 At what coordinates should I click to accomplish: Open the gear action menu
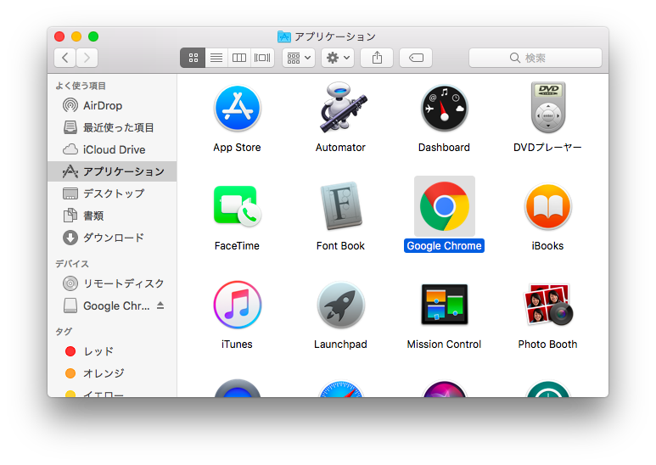coord(338,58)
